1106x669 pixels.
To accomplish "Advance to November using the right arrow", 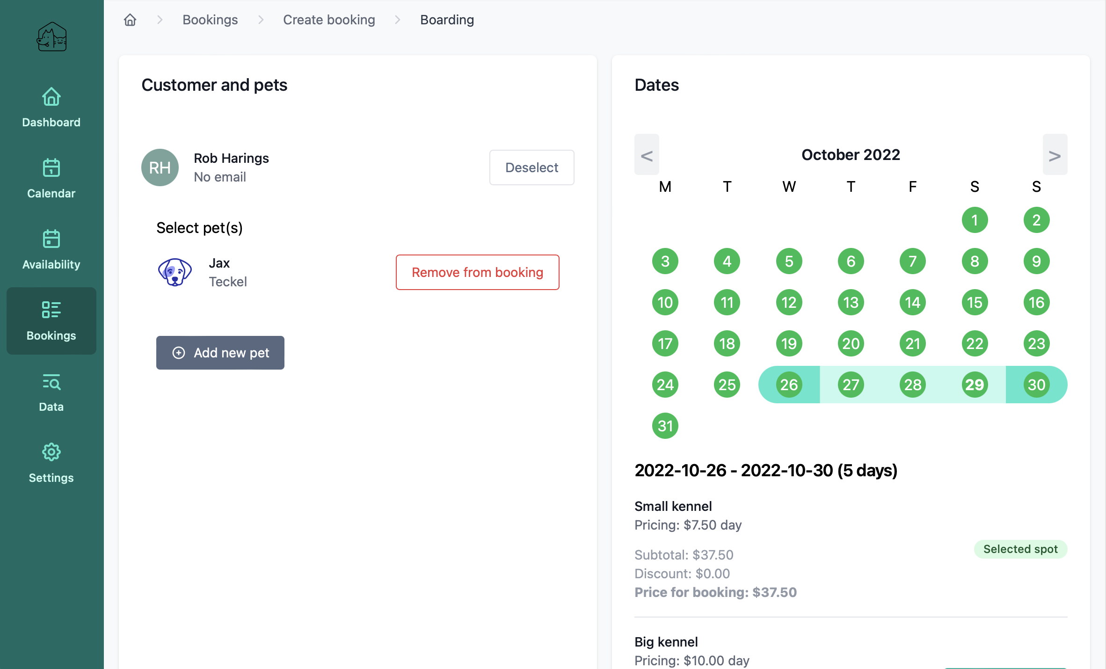I will click(x=1055, y=154).
